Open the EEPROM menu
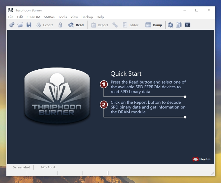This screenshot has width=221, height=183. coord(33,17)
